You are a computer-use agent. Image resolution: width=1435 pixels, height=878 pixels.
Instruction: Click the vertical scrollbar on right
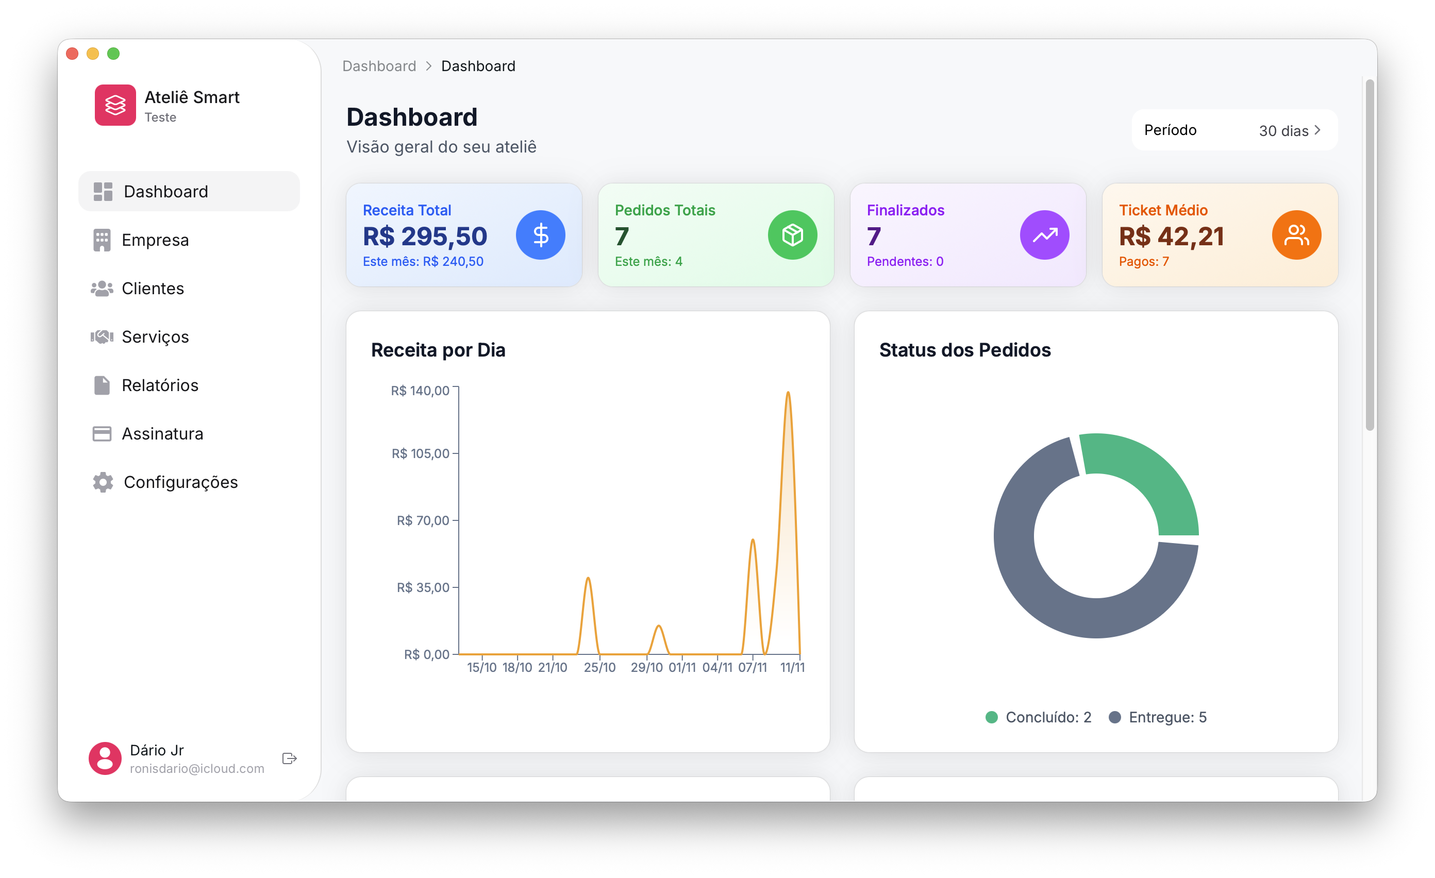pyautogui.click(x=1370, y=256)
